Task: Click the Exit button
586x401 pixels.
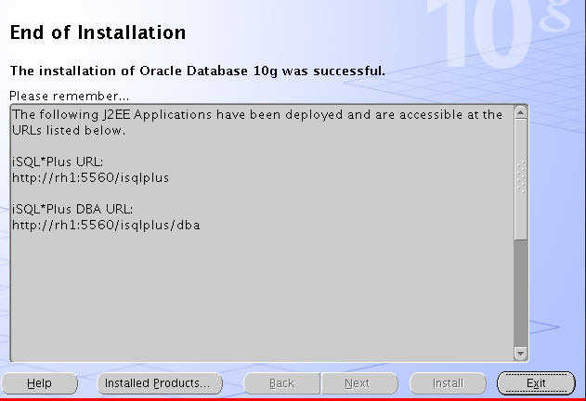Action: pyautogui.click(x=536, y=383)
